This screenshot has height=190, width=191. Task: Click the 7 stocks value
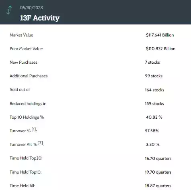152,62
